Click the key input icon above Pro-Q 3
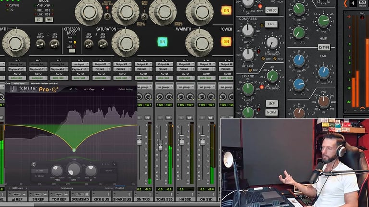Screen dimensions: 369x207 click(8, 83)
